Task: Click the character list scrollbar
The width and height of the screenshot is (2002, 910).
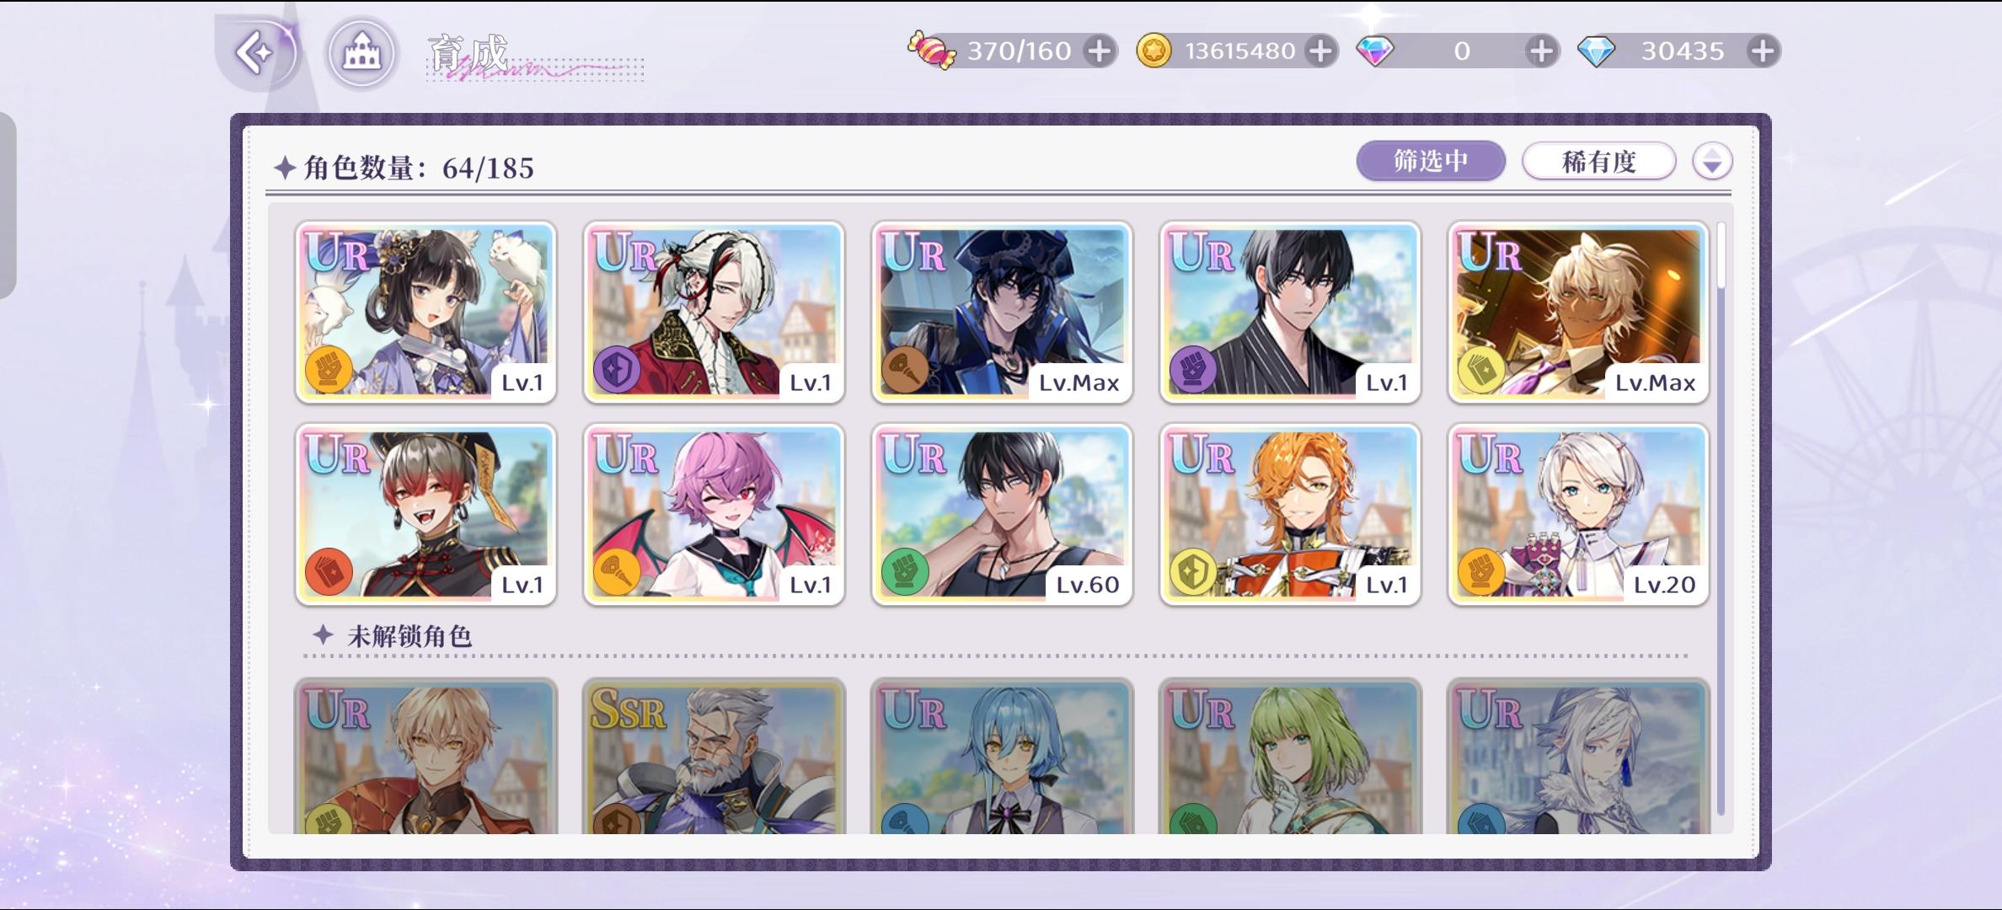Action: point(1721,518)
